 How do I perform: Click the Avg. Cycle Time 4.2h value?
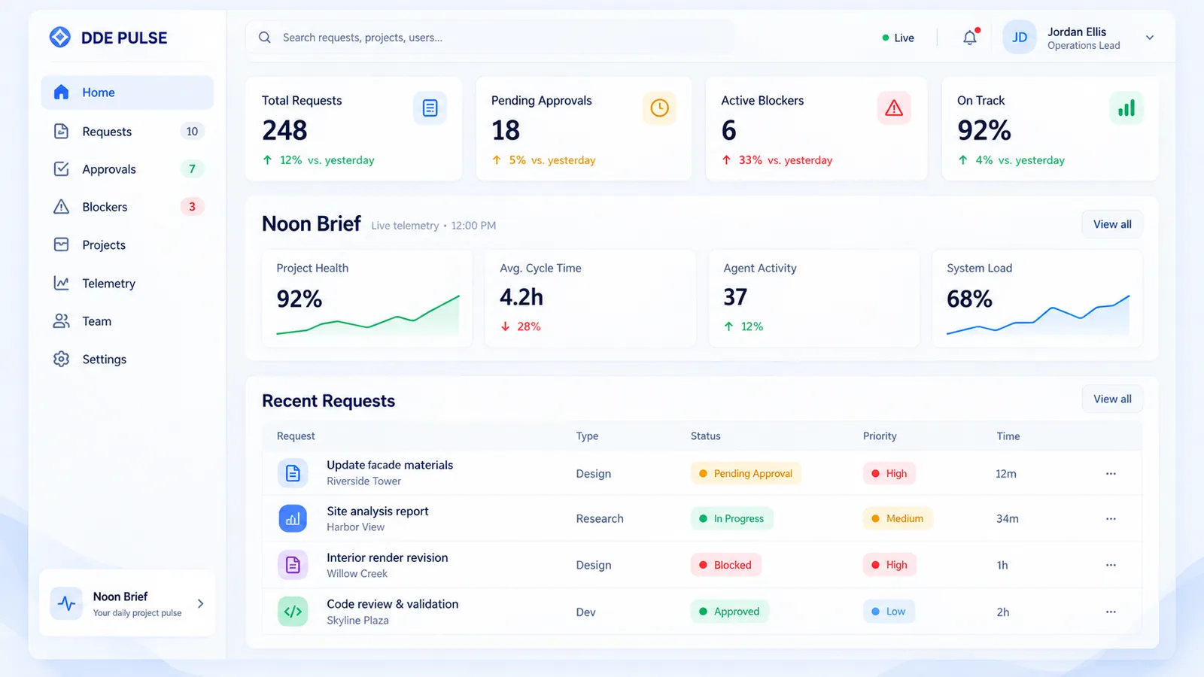click(521, 297)
